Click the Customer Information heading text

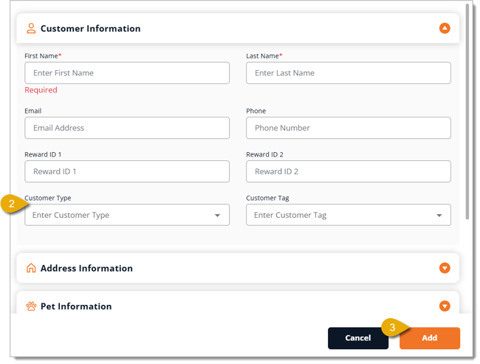[91, 29]
